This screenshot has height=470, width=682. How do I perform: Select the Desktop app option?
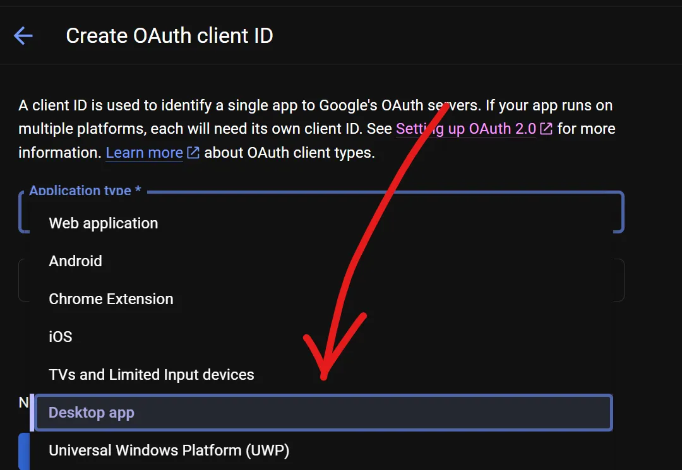tap(321, 412)
